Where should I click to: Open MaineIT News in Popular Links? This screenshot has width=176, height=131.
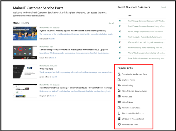click(x=127, y=102)
